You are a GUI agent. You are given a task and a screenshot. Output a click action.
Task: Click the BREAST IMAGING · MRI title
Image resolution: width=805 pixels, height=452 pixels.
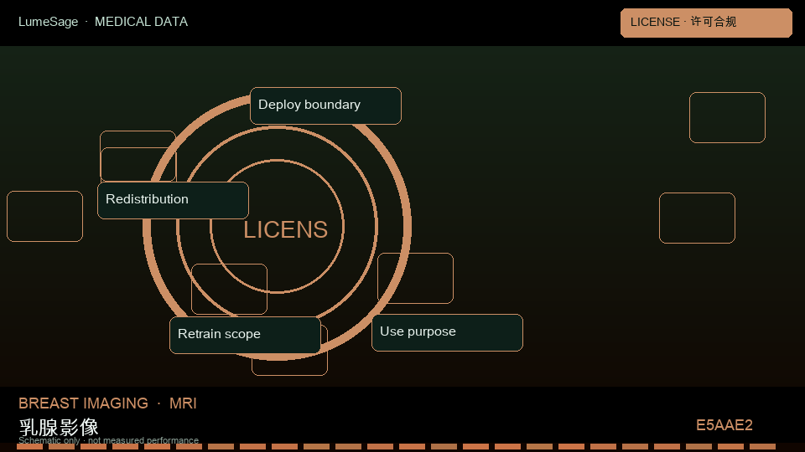107,403
